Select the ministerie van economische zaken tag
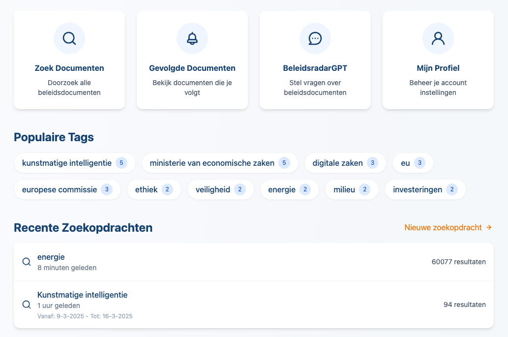The height and width of the screenshot is (337, 508). click(220, 163)
